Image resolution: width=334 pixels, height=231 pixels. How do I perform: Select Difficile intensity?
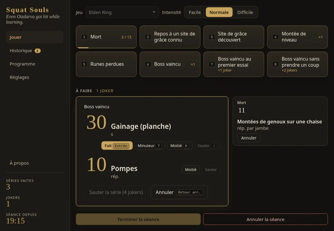click(245, 12)
